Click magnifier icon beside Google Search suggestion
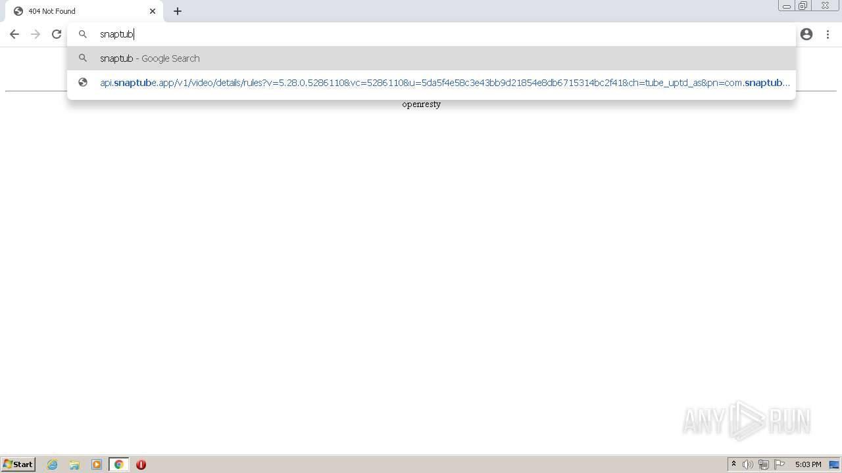This screenshot has width=842, height=473. [83, 58]
